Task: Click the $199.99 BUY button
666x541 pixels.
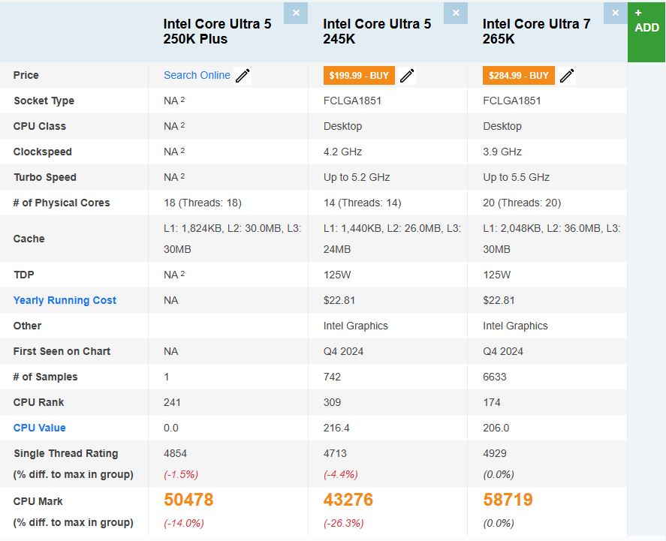Action: coord(358,75)
